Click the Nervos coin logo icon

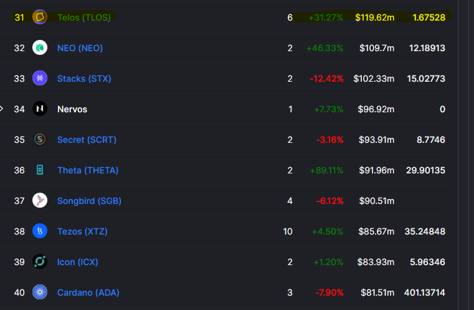coord(40,109)
